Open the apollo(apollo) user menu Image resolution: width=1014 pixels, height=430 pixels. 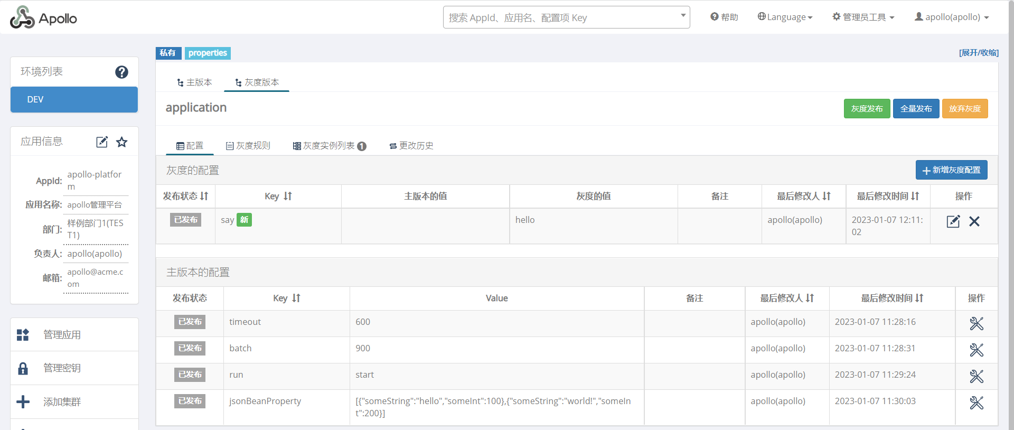pos(952,17)
